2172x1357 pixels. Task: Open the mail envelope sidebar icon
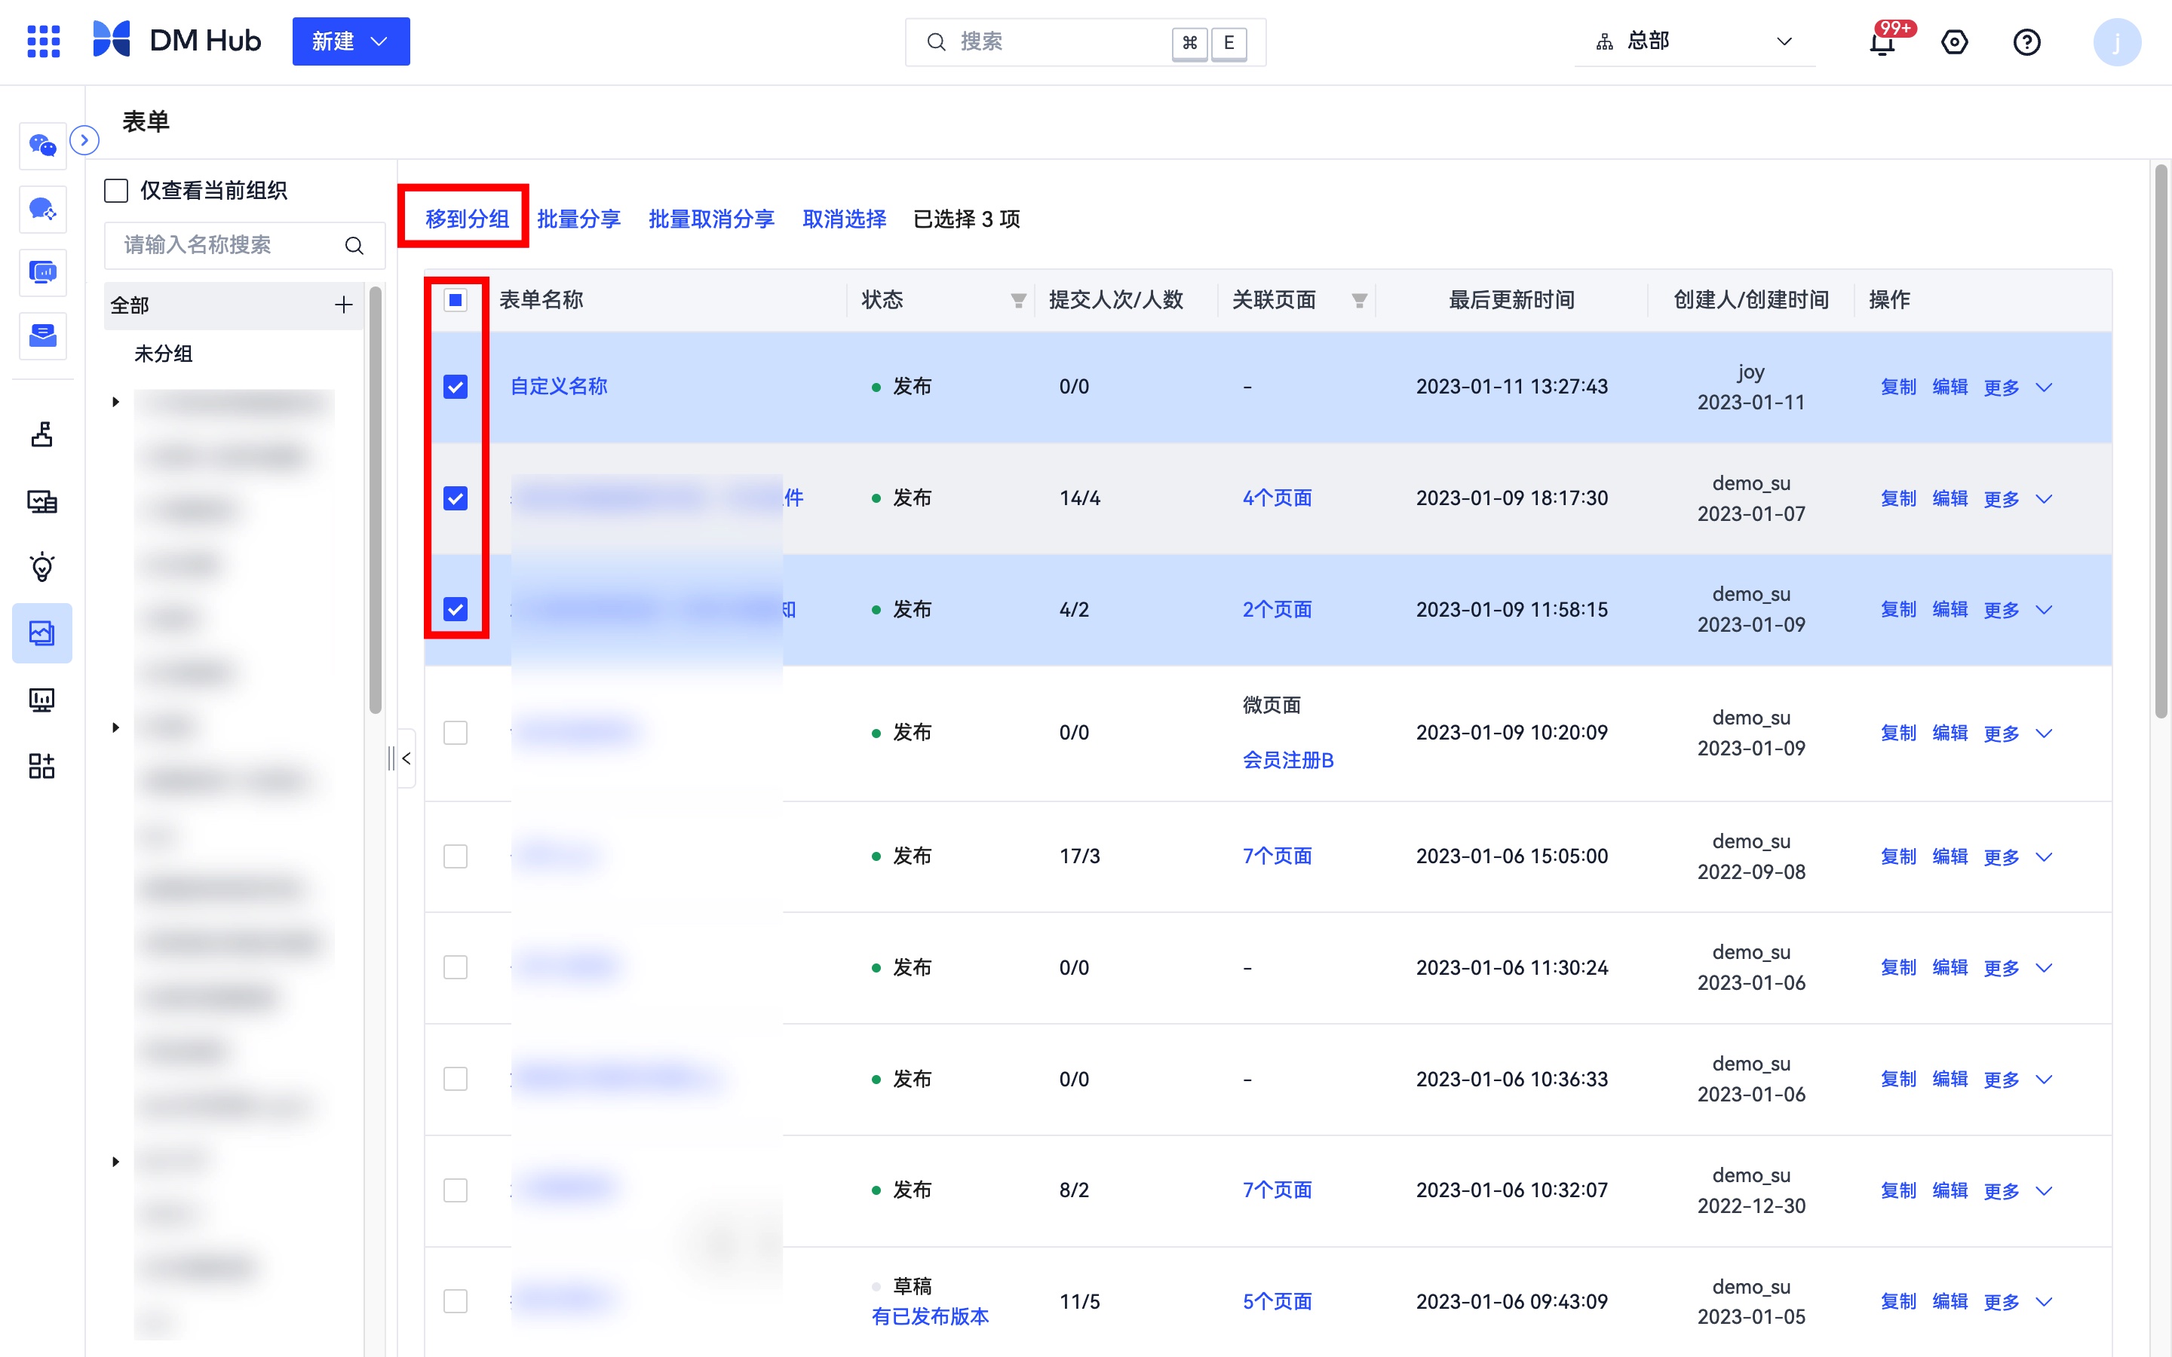click(x=42, y=335)
